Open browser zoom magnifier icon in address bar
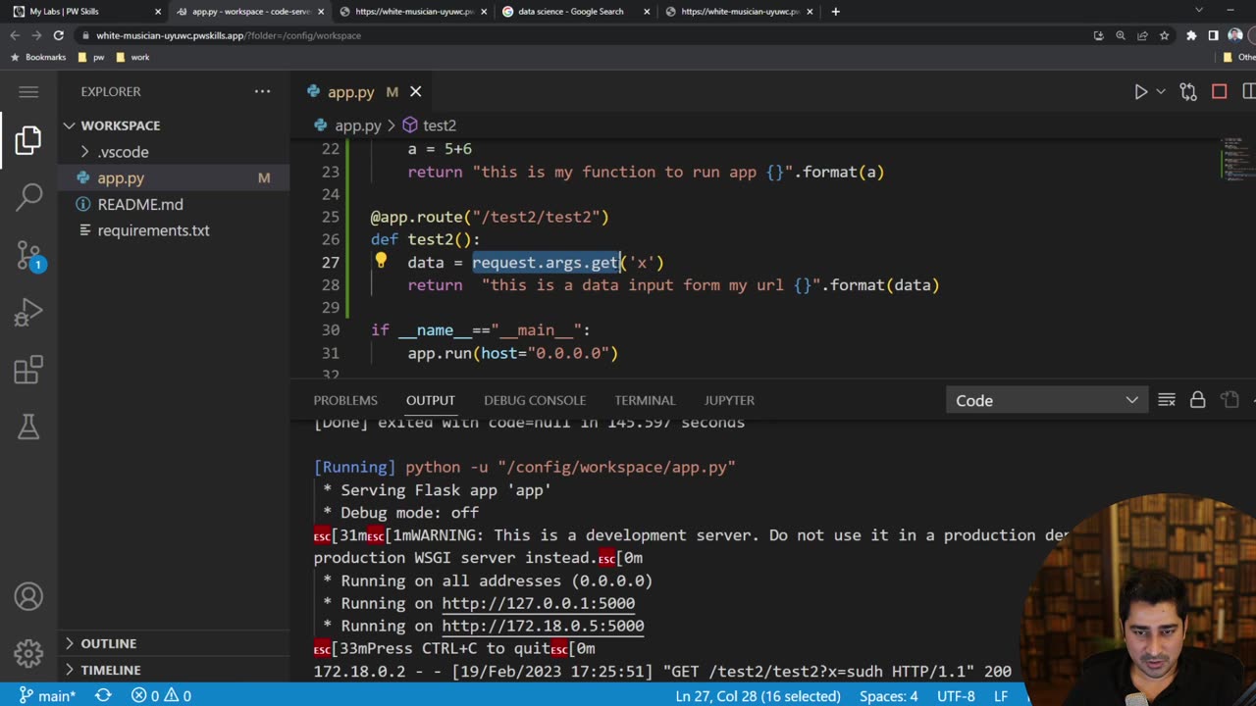The width and height of the screenshot is (1256, 706). click(1120, 35)
